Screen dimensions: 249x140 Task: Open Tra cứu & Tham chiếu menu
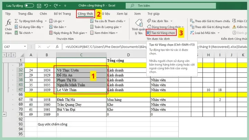(108, 21)
